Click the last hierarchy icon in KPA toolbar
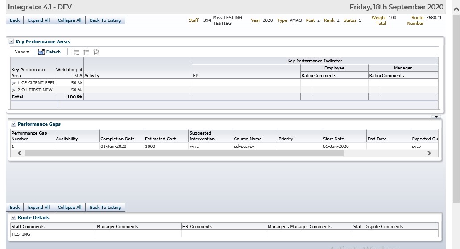460x249 pixels. 96,52
